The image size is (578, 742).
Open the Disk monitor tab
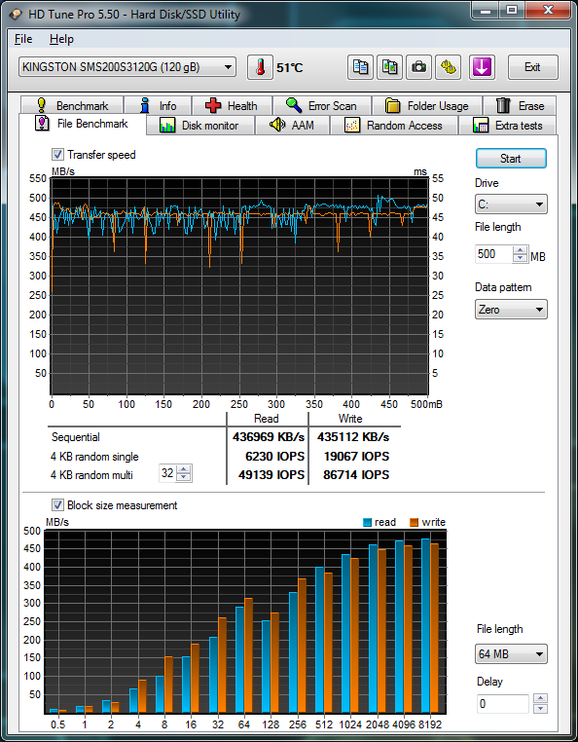(x=200, y=126)
